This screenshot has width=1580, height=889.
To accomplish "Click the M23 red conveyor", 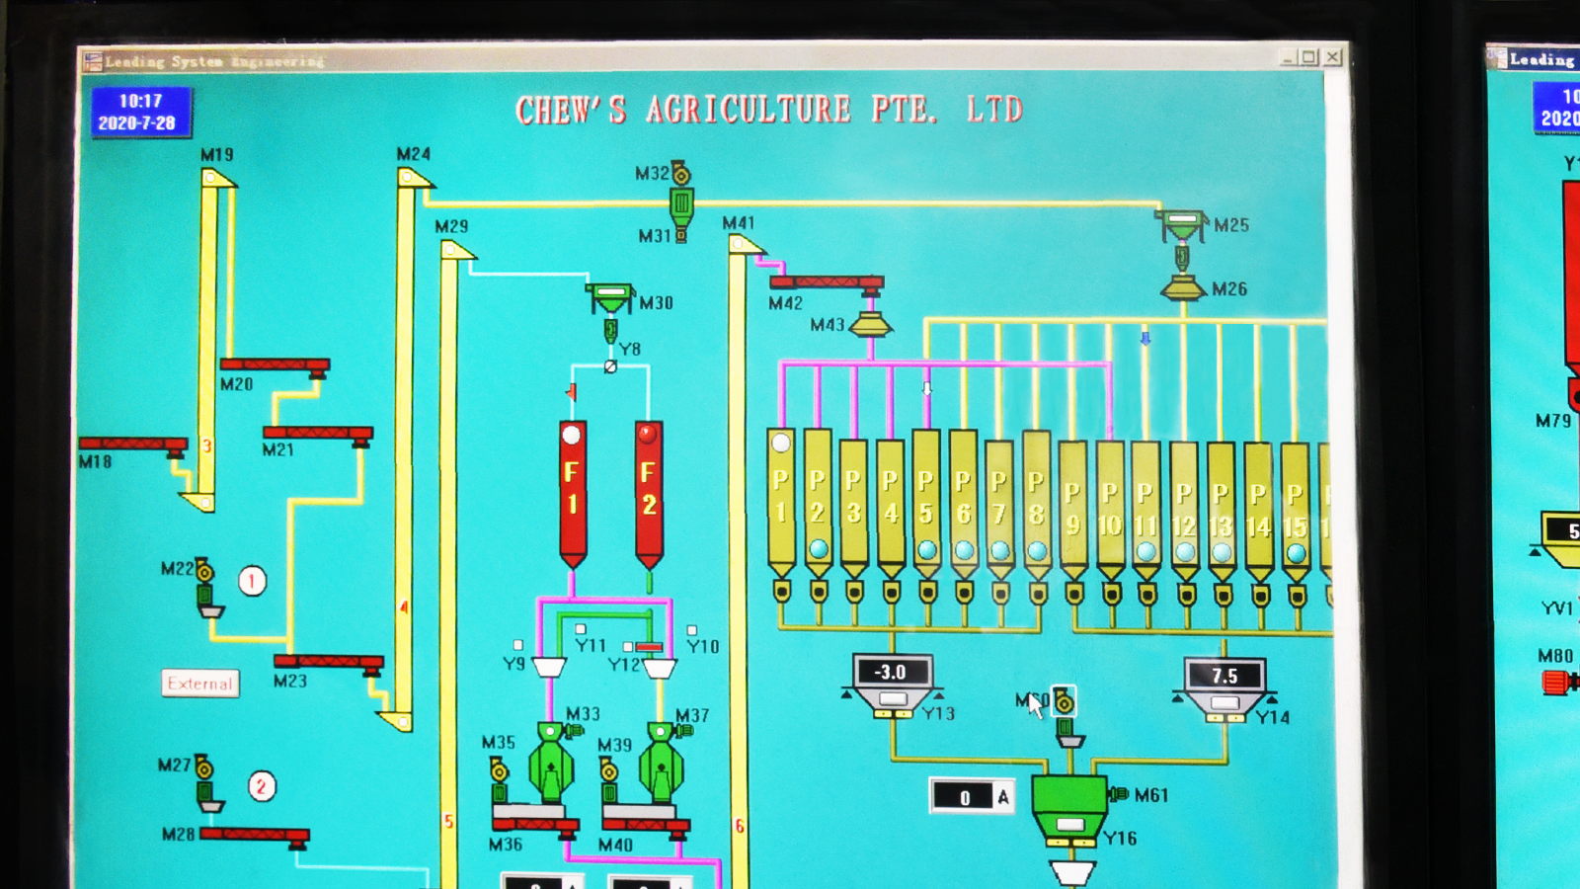I will coord(329,663).
